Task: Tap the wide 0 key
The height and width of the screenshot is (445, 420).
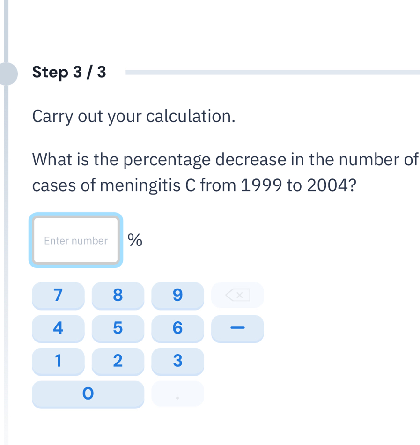Action: (x=88, y=393)
